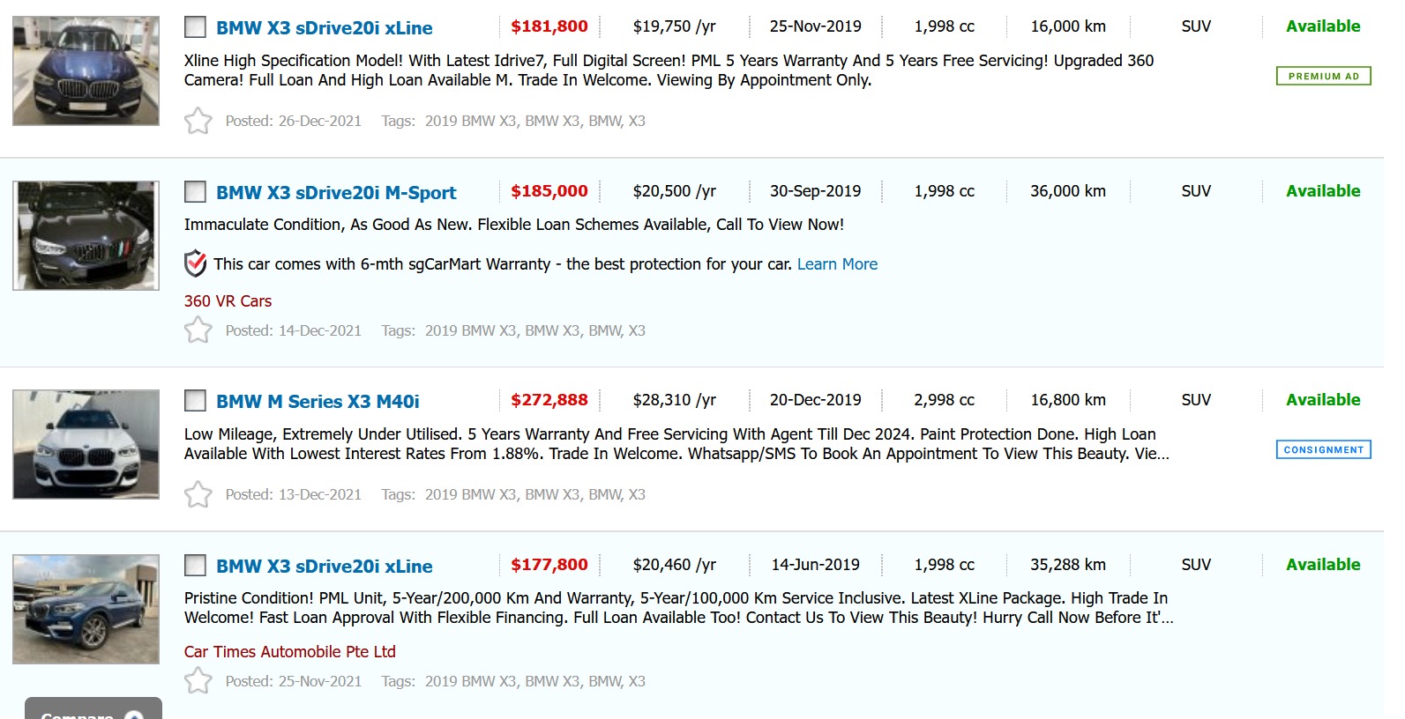
Task: Open the dark blue X3 front-view thumbnail
Action: pyautogui.click(x=86, y=70)
